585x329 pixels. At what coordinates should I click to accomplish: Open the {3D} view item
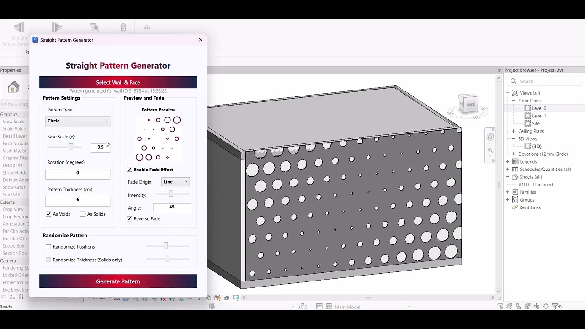[x=537, y=147]
